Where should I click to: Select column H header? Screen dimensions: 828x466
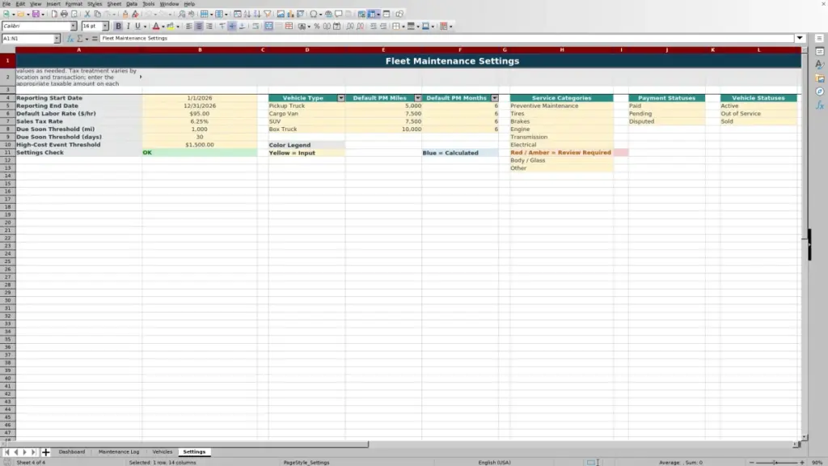click(561, 49)
